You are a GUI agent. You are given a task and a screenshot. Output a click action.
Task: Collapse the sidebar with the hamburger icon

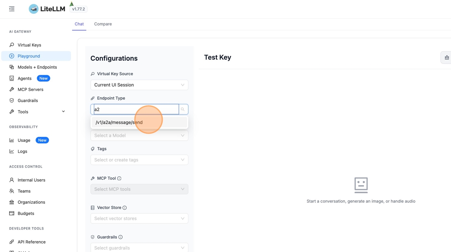12,9
